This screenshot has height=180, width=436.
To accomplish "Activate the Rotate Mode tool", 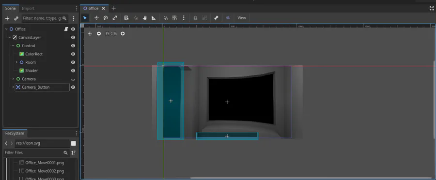I will 106,18.
